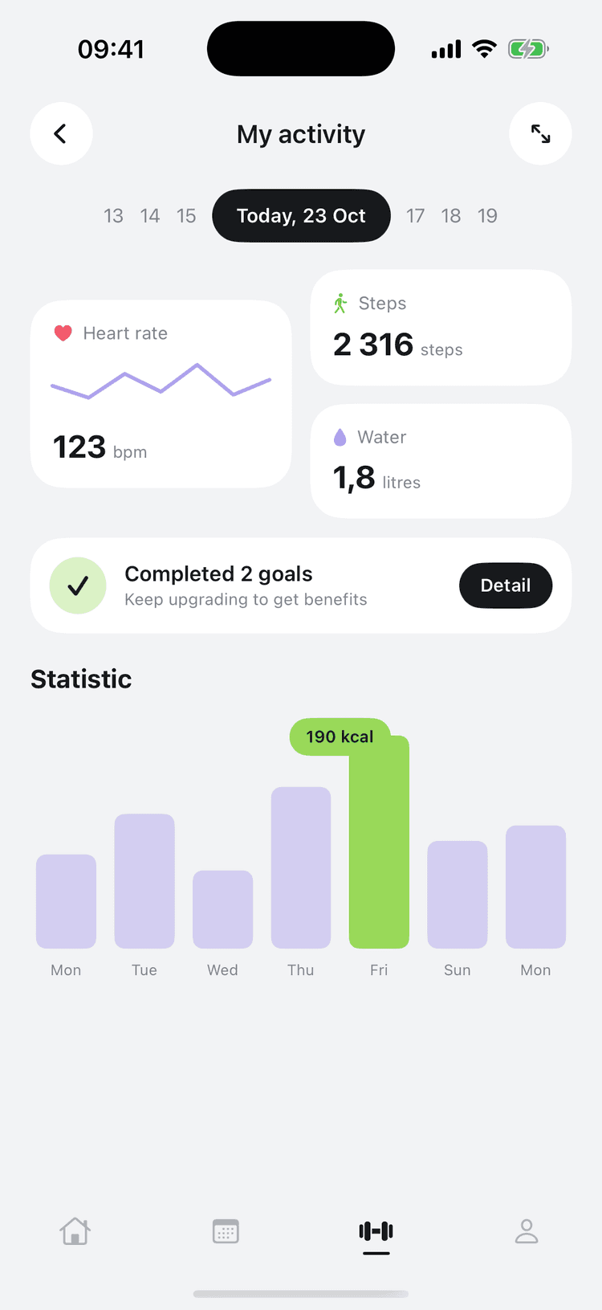Select date 13 in the date strip
602x1310 pixels.
[113, 216]
